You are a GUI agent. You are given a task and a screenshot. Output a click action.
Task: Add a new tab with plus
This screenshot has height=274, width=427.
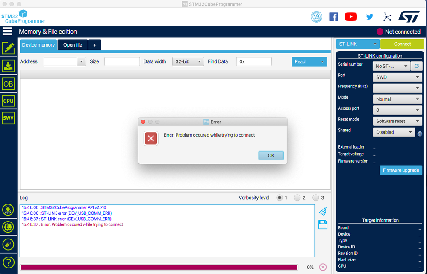pos(95,45)
